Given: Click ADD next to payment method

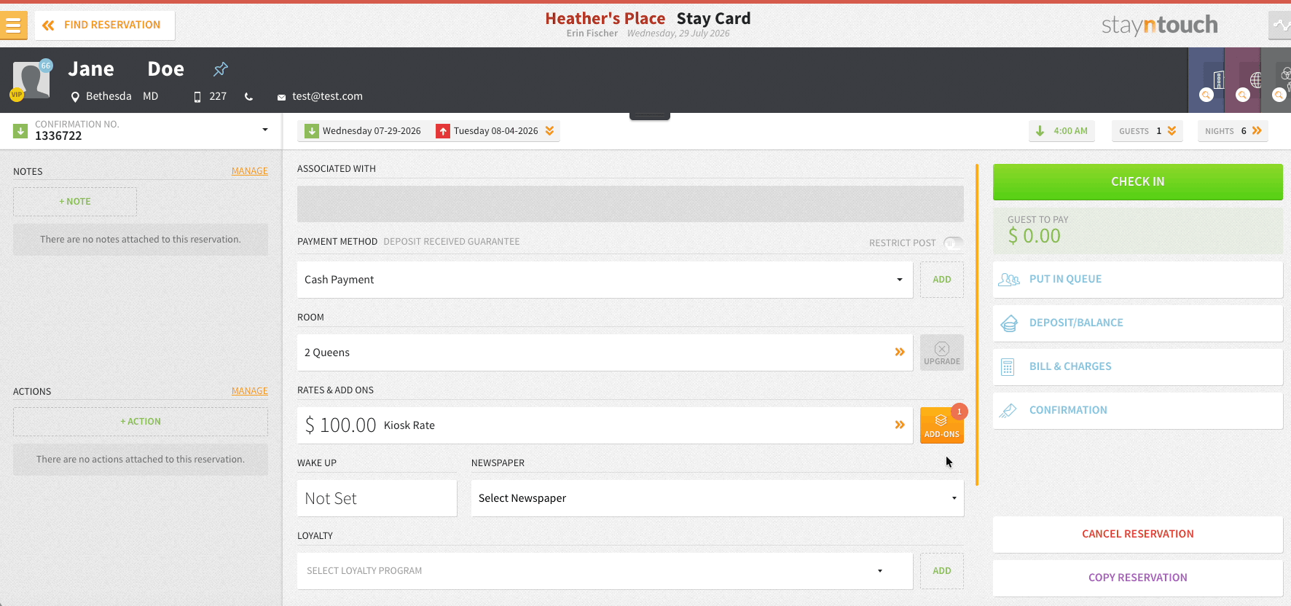Looking at the screenshot, I should pos(942,280).
